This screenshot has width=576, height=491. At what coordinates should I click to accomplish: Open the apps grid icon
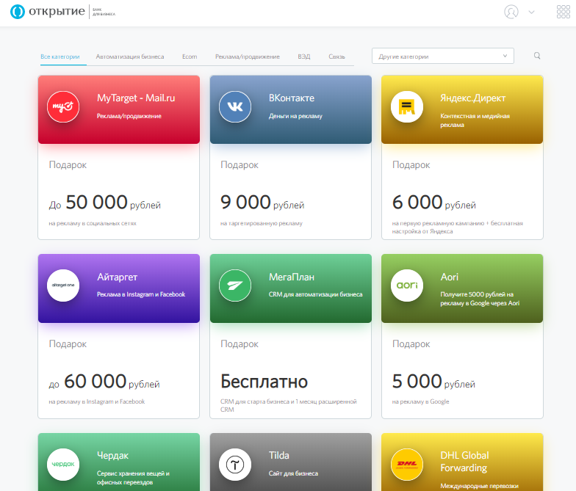point(563,12)
